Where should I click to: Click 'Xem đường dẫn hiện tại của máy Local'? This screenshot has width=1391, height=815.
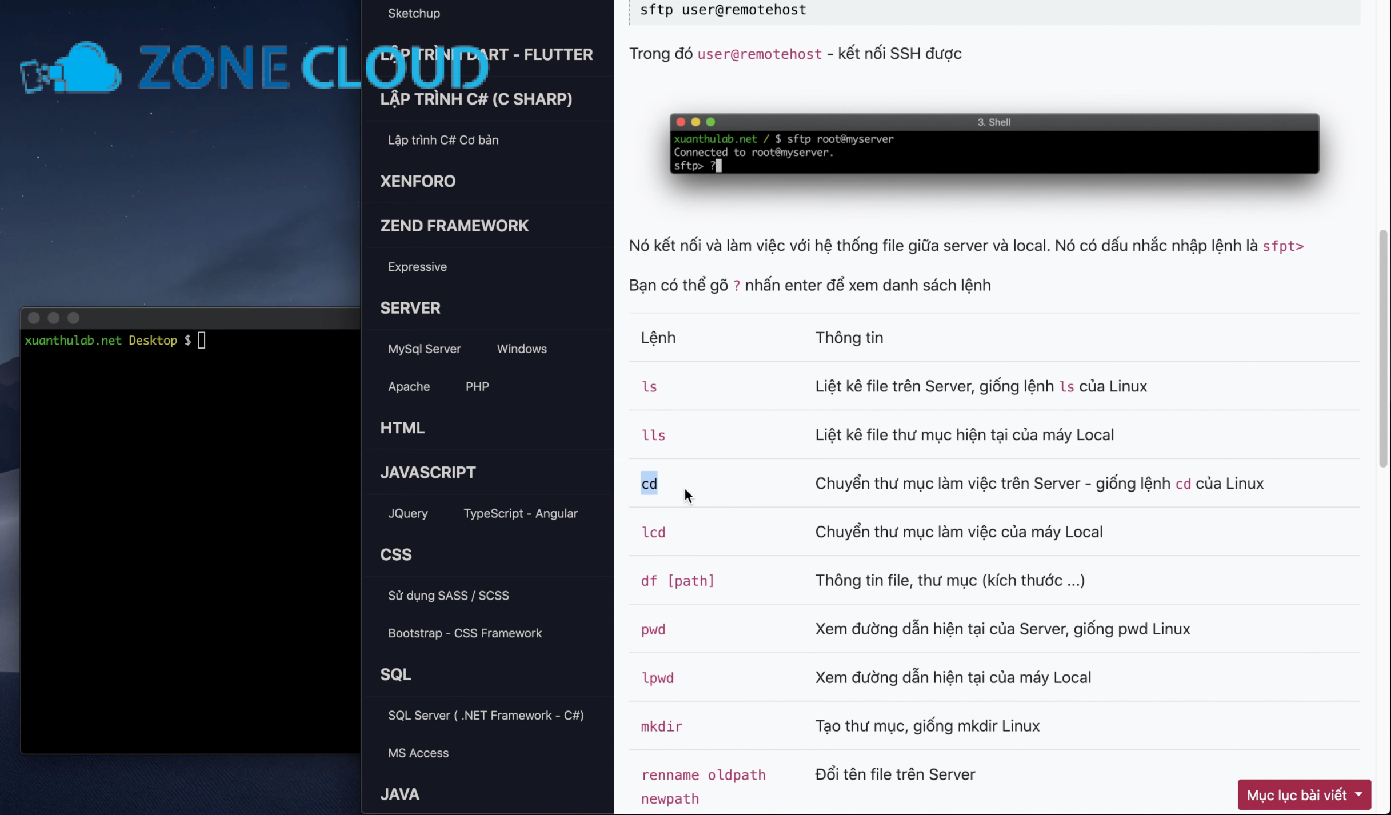(953, 678)
